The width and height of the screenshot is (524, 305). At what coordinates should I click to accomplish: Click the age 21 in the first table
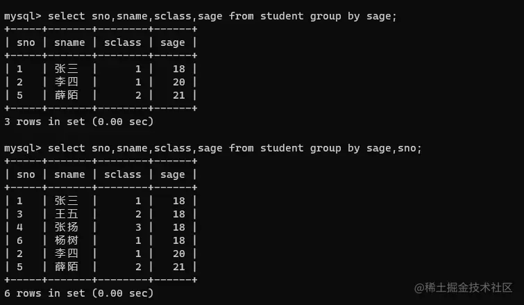179,95
